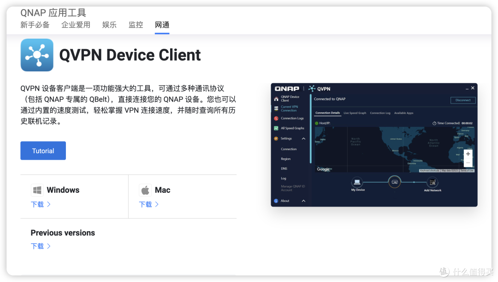The width and height of the screenshot is (498, 282).
Task: Select Connection Details tab
Action: pyautogui.click(x=327, y=113)
